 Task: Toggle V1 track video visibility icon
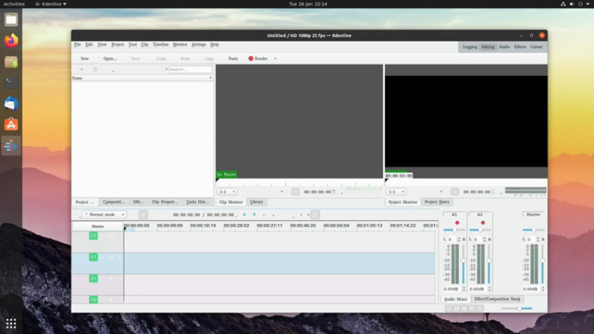click(x=111, y=257)
